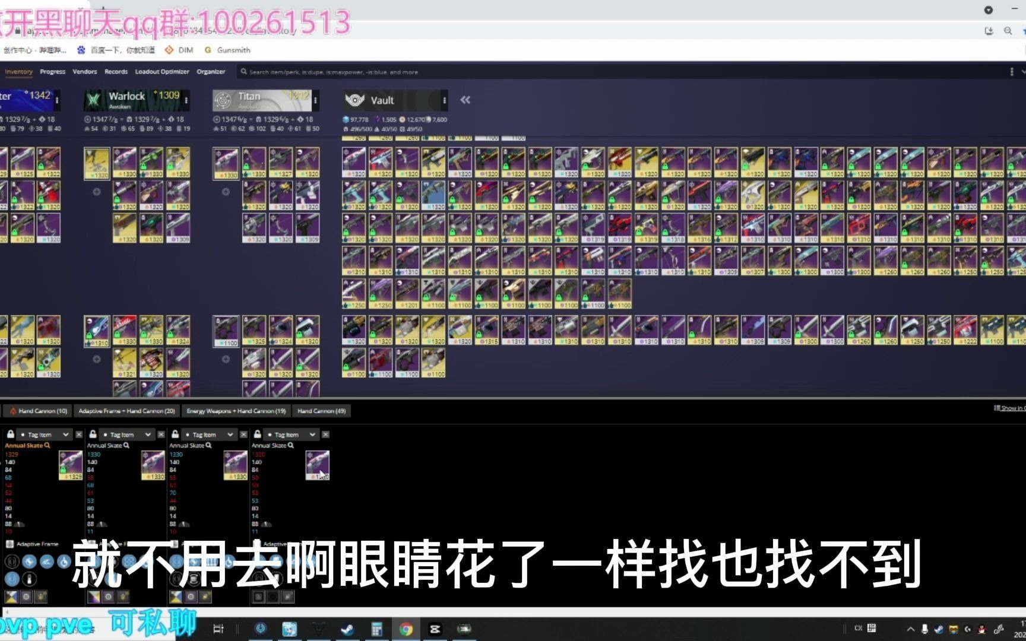Open the Inventory tab in DIM
The width and height of the screenshot is (1026, 641).
pyautogui.click(x=18, y=72)
